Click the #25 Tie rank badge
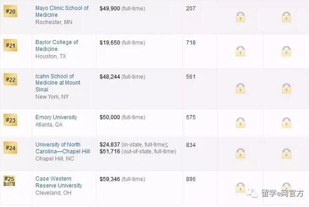Viewport: 309px width, 207px height. 10,180
